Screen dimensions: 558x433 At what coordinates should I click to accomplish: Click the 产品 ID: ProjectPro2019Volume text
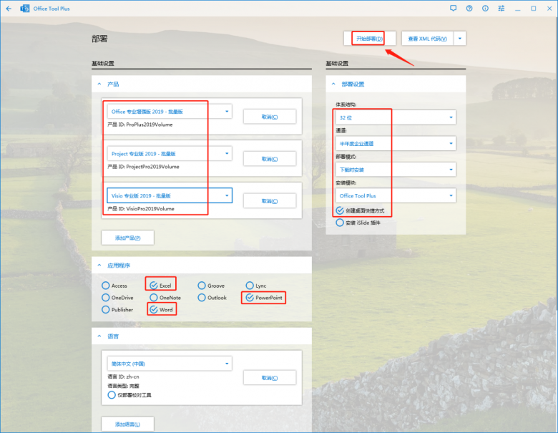click(x=143, y=167)
